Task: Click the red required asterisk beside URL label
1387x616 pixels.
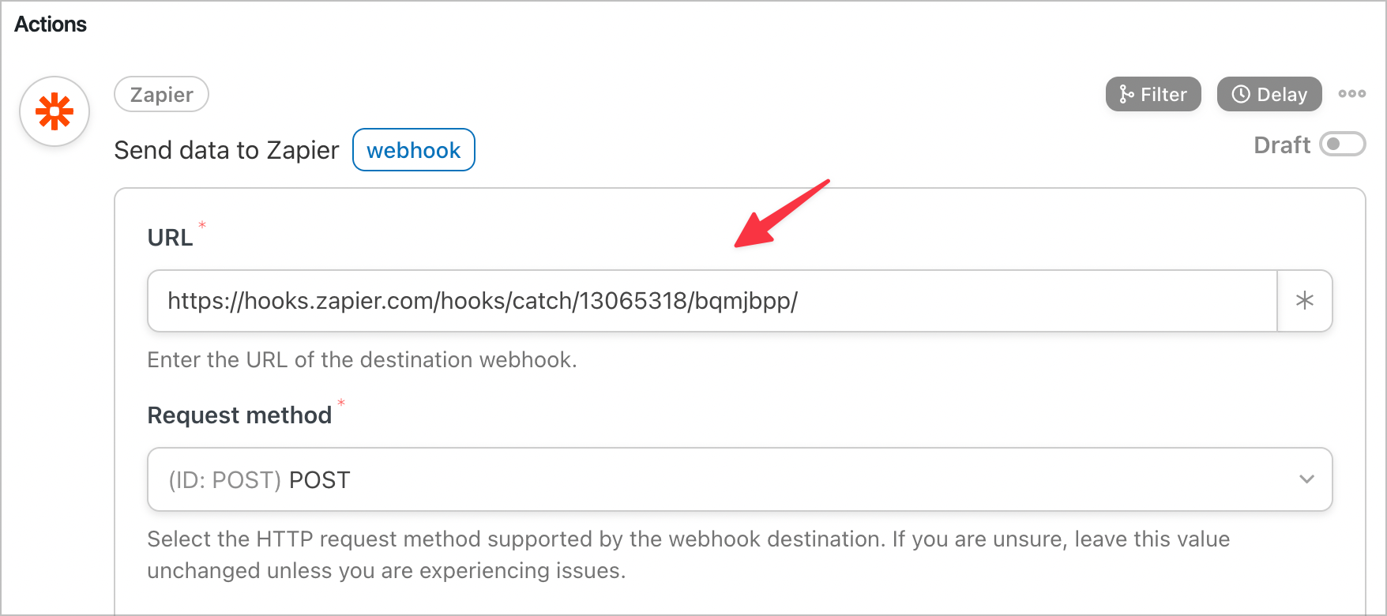Action: (202, 225)
